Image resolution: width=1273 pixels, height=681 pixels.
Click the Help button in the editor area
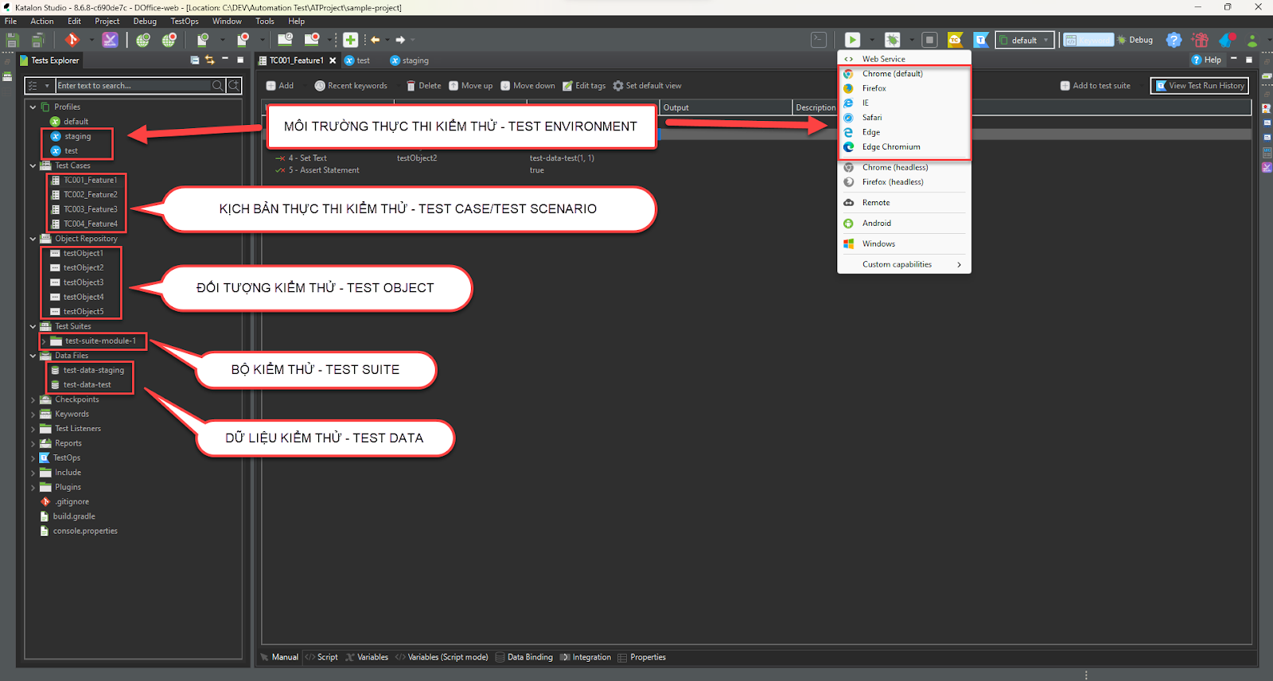pyautogui.click(x=1206, y=60)
